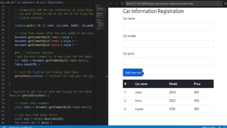
Task: Click the browser forward arrow
Action: coord(117,4)
